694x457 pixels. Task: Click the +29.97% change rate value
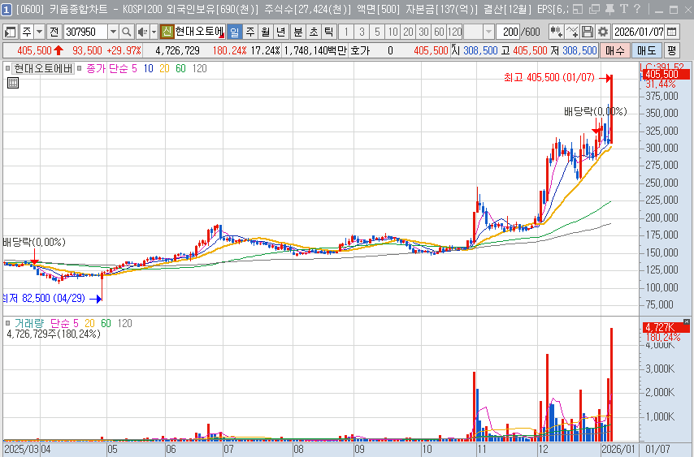click(124, 51)
